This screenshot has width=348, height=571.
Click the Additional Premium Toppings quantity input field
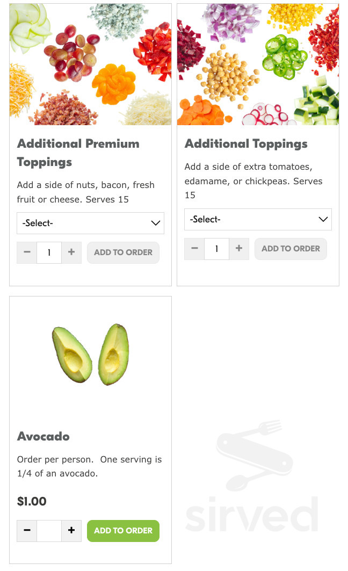coord(49,252)
